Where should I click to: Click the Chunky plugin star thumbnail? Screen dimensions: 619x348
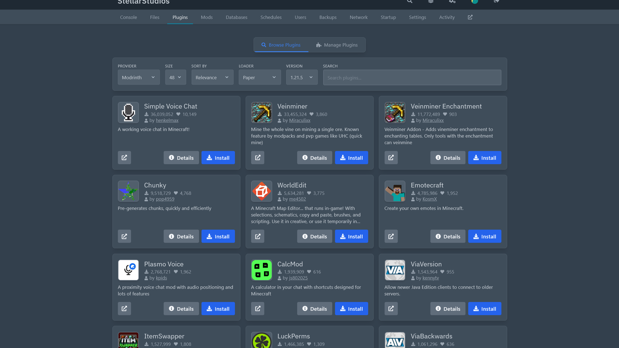[x=128, y=191]
